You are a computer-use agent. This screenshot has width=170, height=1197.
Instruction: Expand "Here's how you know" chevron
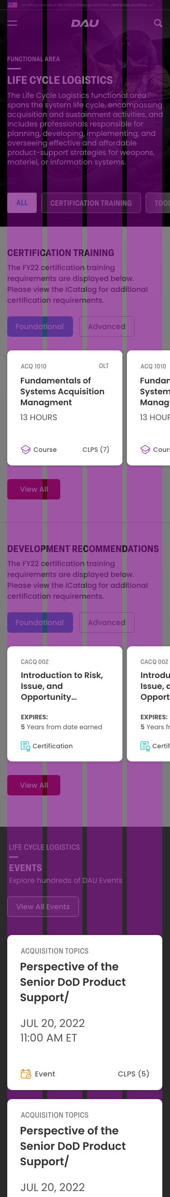[x=151, y=5]
